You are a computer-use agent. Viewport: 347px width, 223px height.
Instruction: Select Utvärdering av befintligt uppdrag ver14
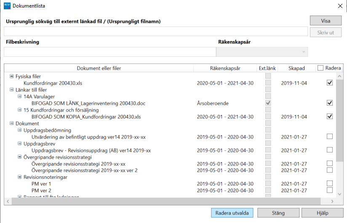(88, 137)
